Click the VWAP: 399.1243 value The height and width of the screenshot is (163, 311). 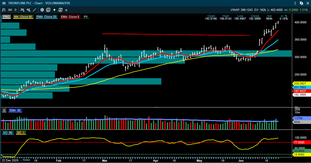tap(241, 10)
